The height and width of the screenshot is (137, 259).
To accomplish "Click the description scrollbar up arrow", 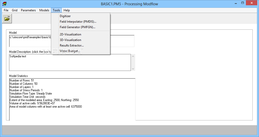I will (x=133, y=56).
